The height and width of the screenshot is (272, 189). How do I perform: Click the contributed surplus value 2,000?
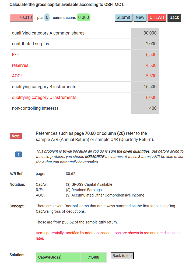point(151,44)
